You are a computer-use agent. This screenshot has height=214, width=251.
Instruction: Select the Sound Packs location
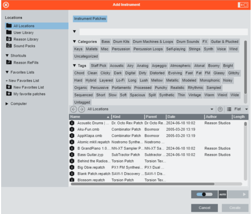(24, 46)
